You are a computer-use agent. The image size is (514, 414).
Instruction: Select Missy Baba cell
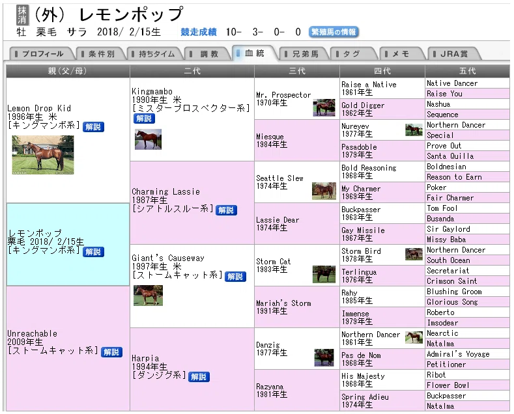468,239
